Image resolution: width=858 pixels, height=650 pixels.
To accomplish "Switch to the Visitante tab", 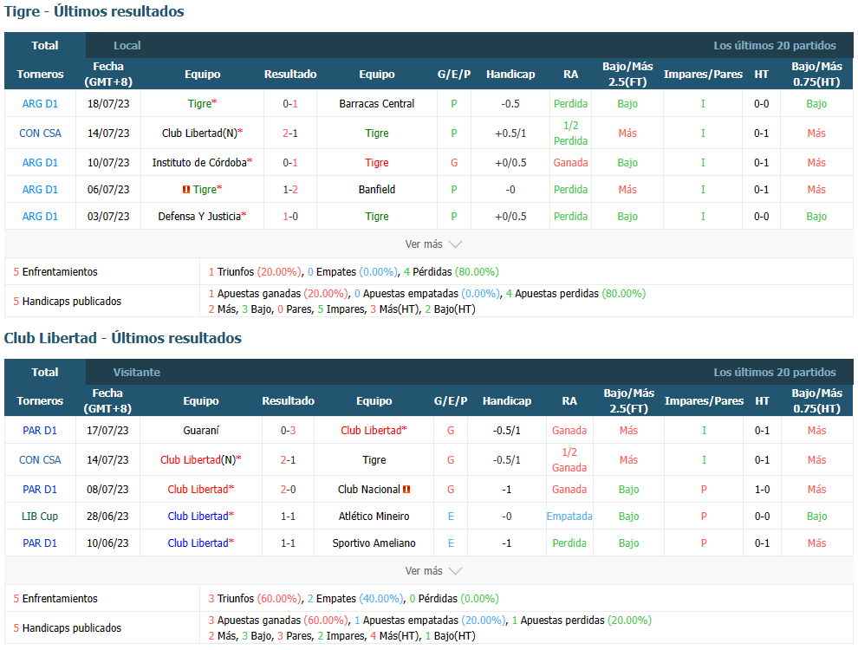I will coord(137,372).
